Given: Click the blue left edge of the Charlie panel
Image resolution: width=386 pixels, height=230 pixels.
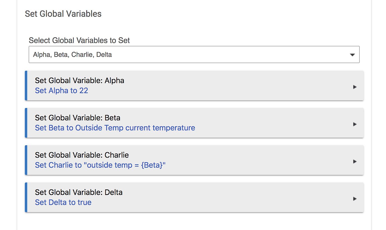Looking at the screenshot, I should point(26,160).
